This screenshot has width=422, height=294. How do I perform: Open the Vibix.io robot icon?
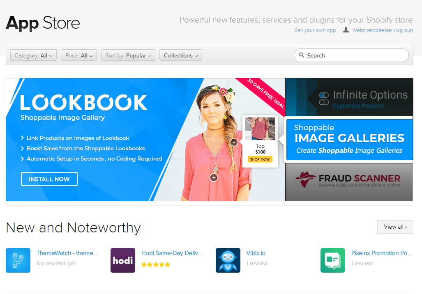point(228,260)
